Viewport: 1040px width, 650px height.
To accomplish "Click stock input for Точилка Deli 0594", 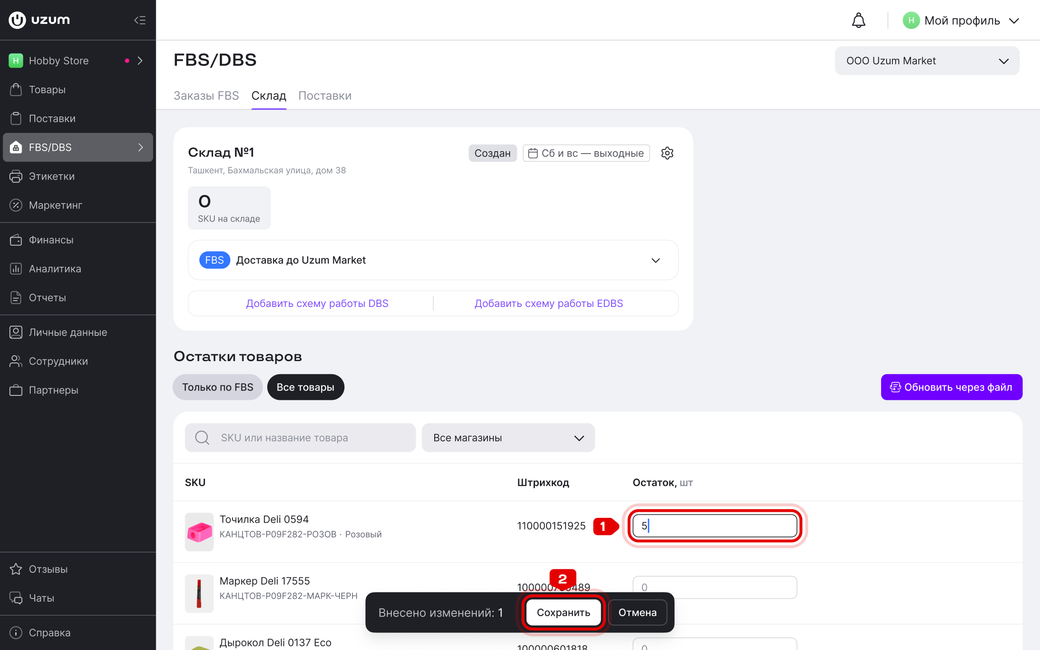I will pos(715,525).
